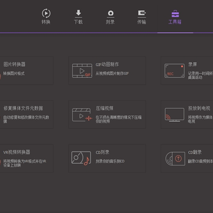Switch to the 工具箱 tab label

(175, 22)
